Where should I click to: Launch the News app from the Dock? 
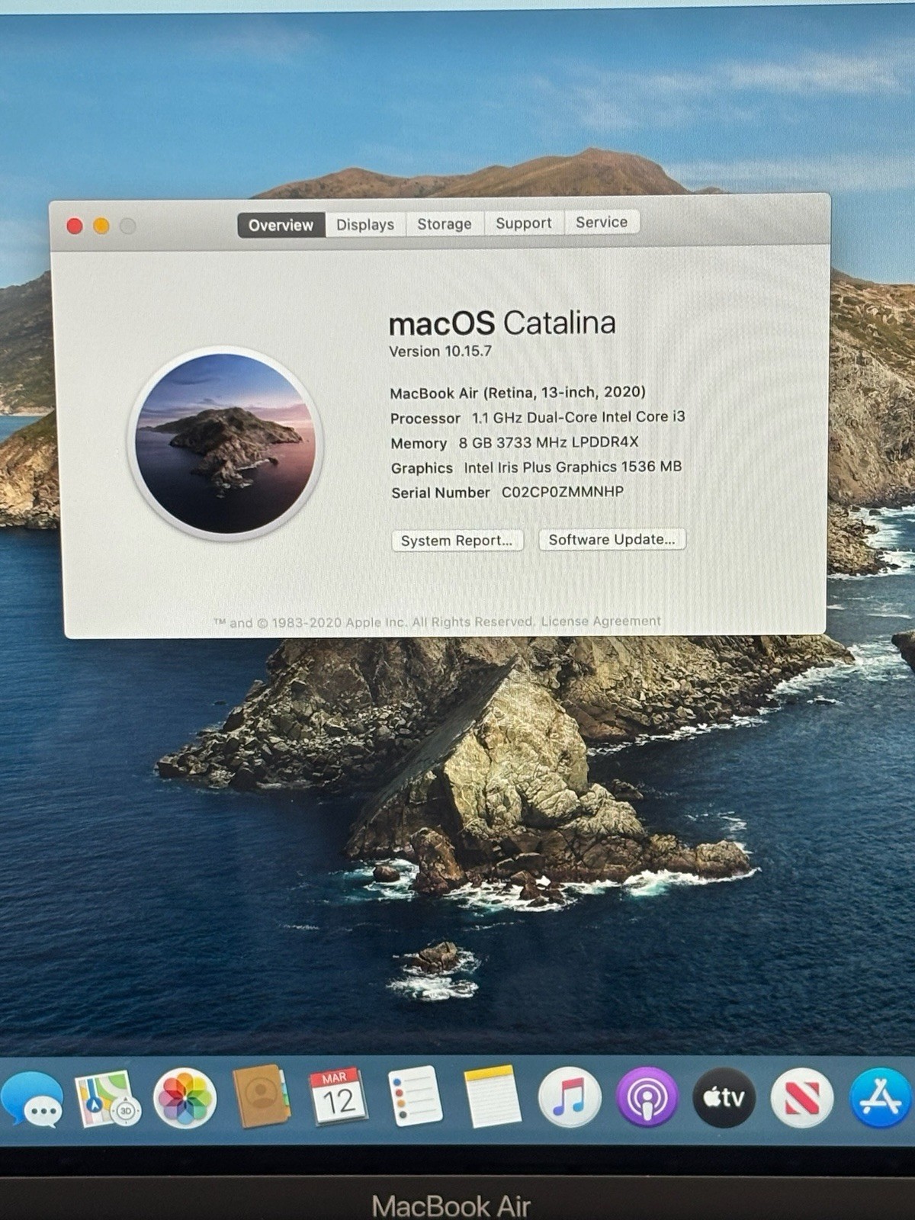(x=801, y=1098)
